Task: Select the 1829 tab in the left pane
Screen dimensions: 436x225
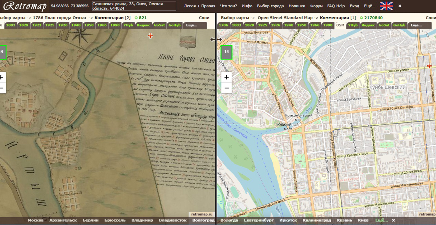Action: (x=24, y=25)
